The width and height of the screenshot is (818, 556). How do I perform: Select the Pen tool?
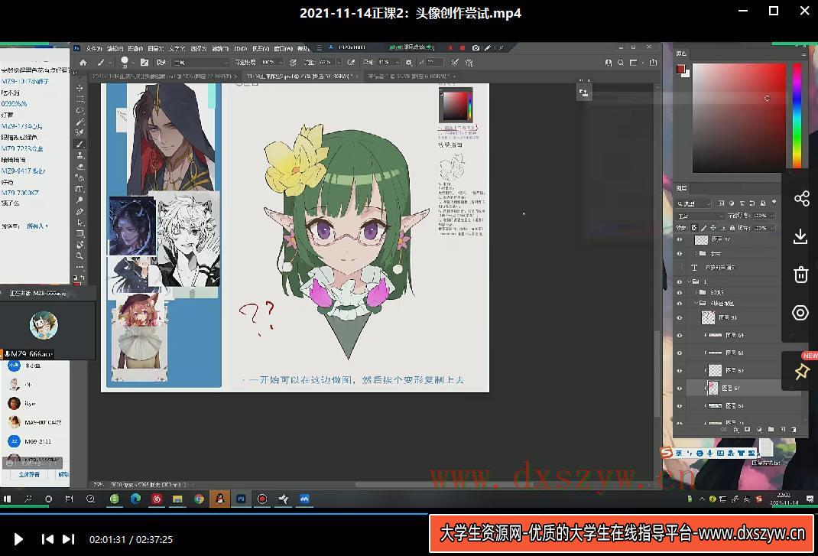[x=80, y=211]
